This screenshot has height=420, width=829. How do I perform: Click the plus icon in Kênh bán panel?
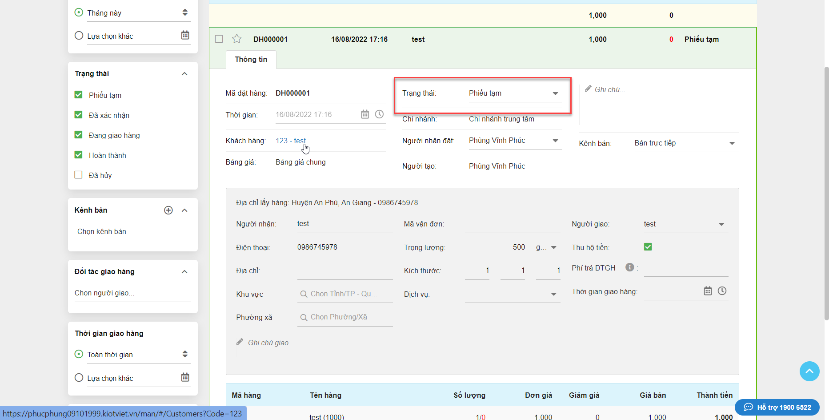[x=168, y=210]
